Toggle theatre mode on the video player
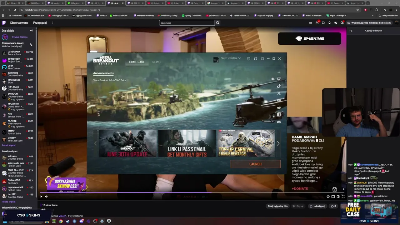 point(338,197)
